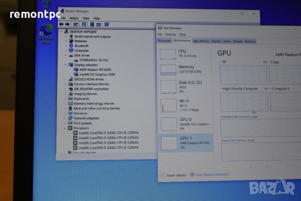The width and height of the screenshot is (301, 201).
Task: Open Device Manager View menu
Action: 86,18
